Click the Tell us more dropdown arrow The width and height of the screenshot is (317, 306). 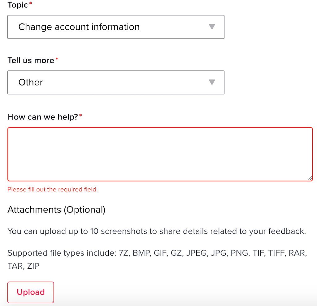[212, 82]
